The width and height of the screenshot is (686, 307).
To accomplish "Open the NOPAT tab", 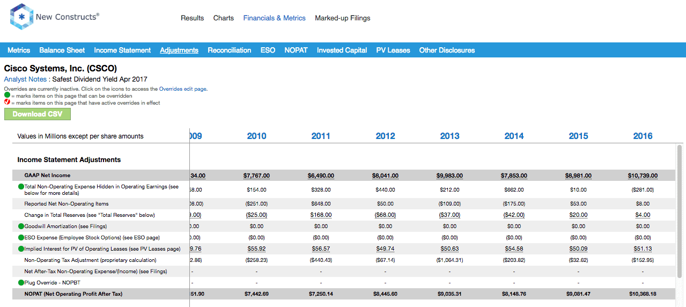I will 296,50.
